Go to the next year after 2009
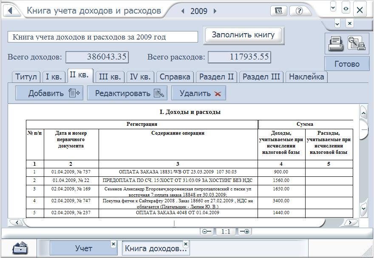 click(x=215, y=11)
